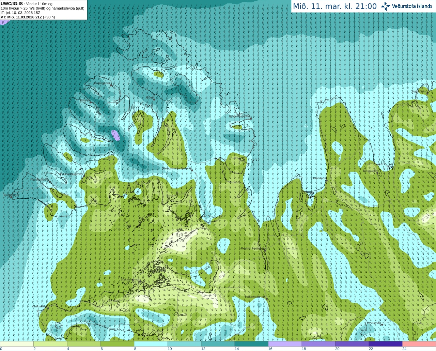Click the Bergstaðir station label
The height and width of the screenshot is (351, 436).
370,171
